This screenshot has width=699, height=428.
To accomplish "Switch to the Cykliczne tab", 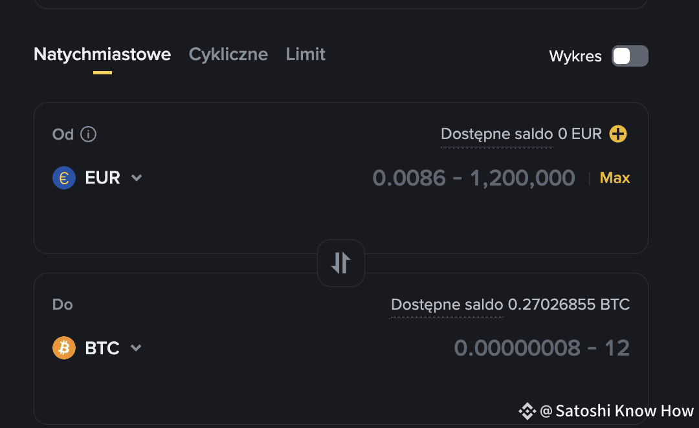I will coord(228,54).
